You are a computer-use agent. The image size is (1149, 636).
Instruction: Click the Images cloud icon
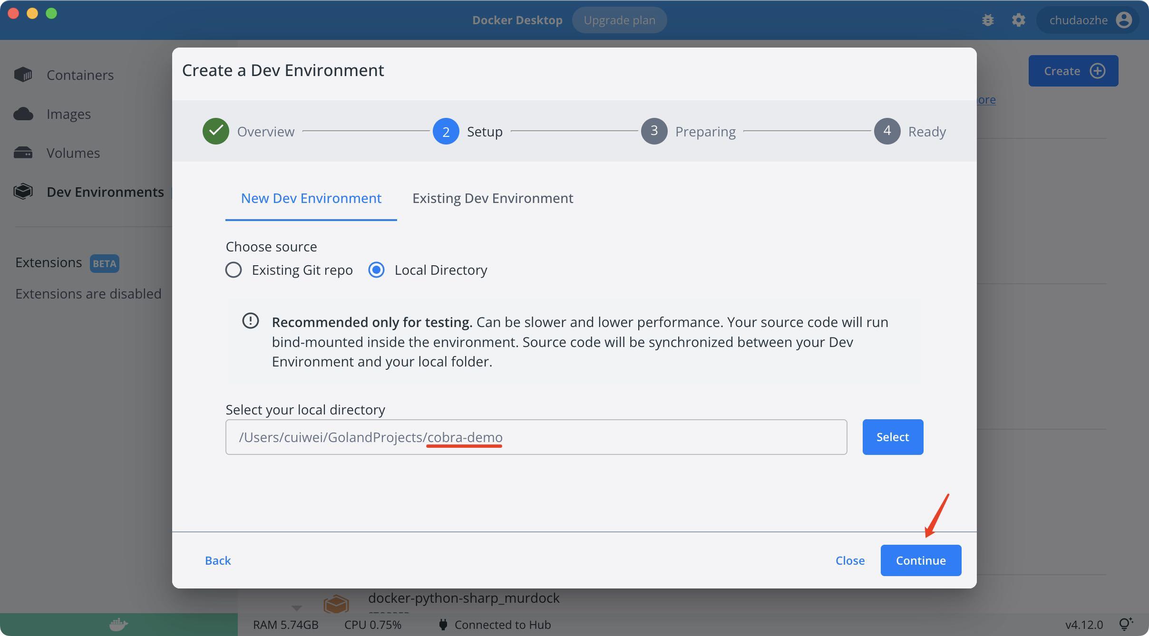coord(23,114)
